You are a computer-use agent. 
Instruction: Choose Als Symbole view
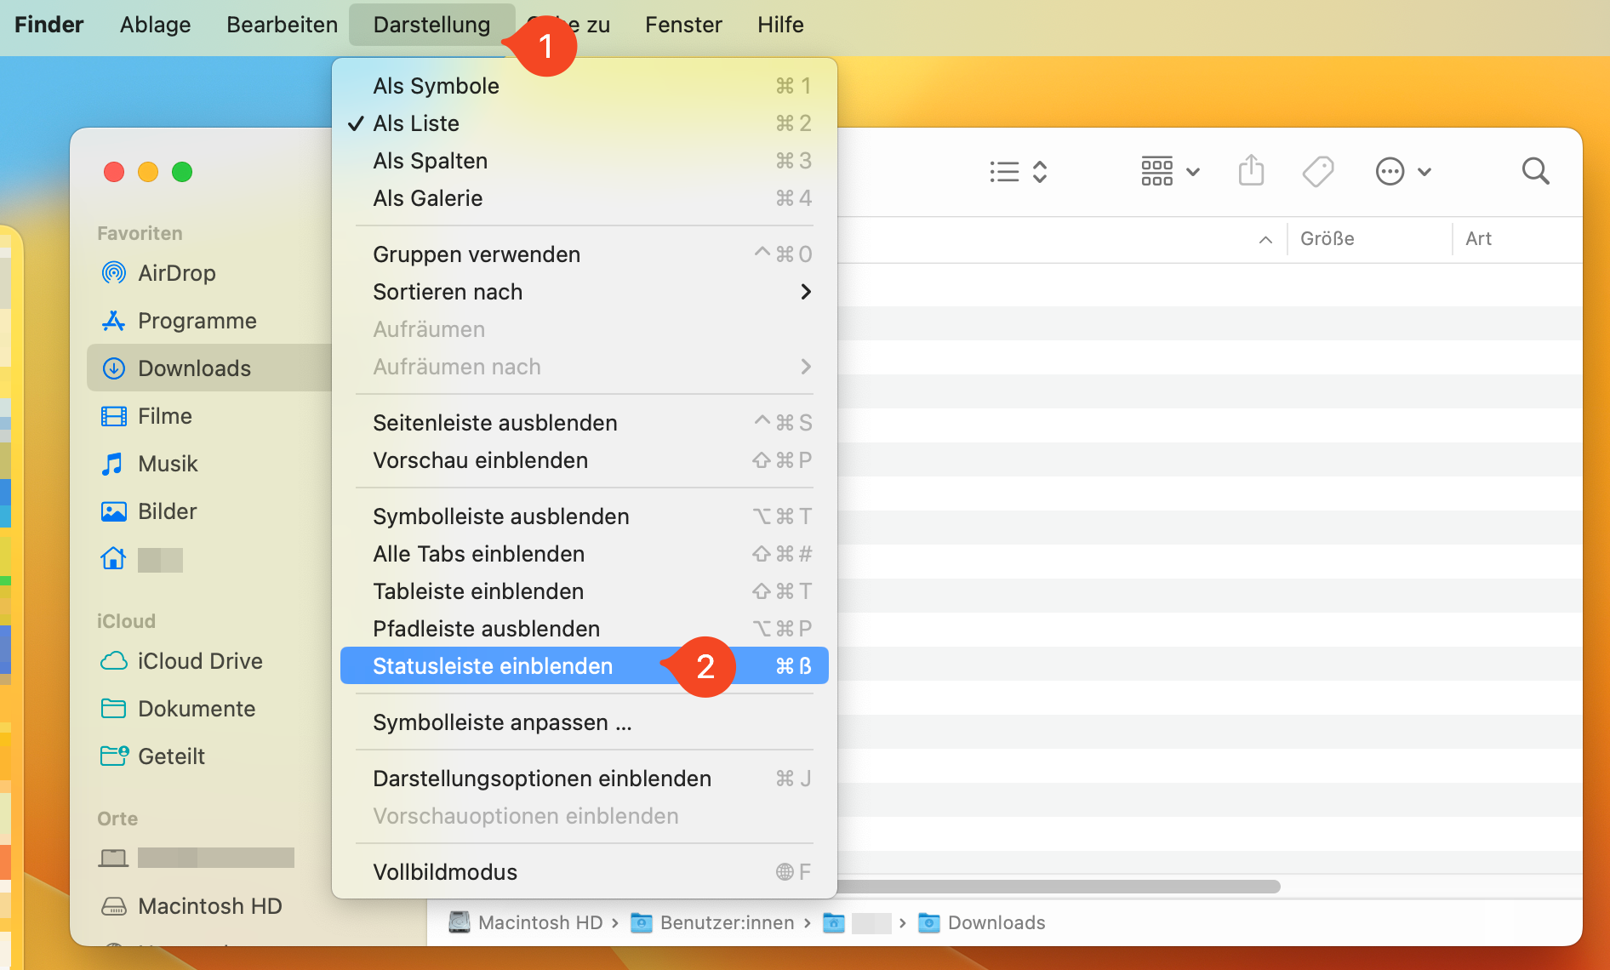point(585,86)
